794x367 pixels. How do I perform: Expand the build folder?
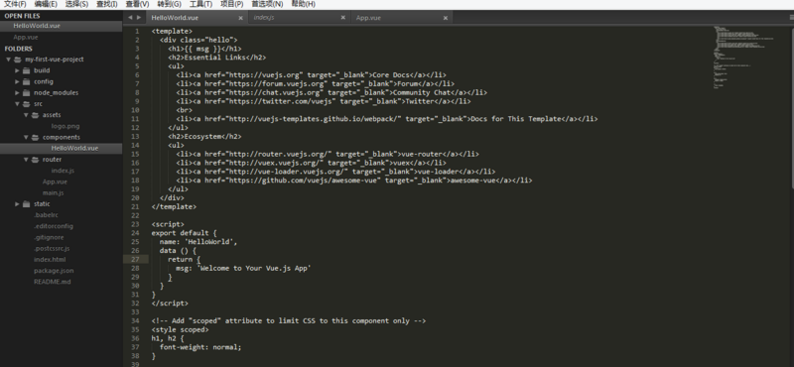17,70
